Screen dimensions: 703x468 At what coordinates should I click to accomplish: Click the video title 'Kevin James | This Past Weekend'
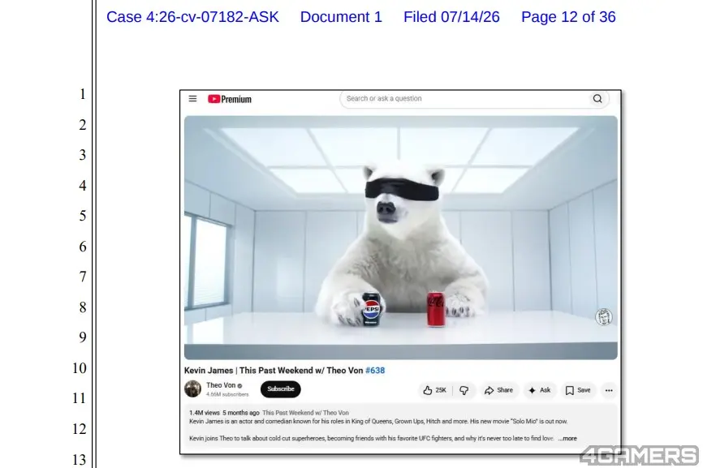274,371
